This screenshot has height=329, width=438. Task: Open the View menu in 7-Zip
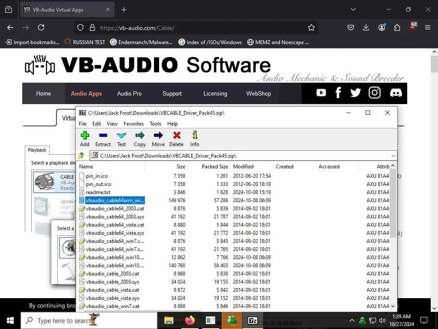tap(112, 124)
